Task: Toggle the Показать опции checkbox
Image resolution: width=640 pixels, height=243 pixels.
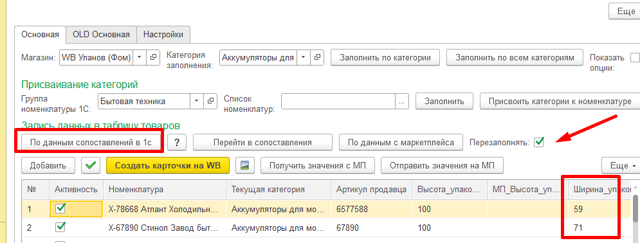Action: pos(635,58)
